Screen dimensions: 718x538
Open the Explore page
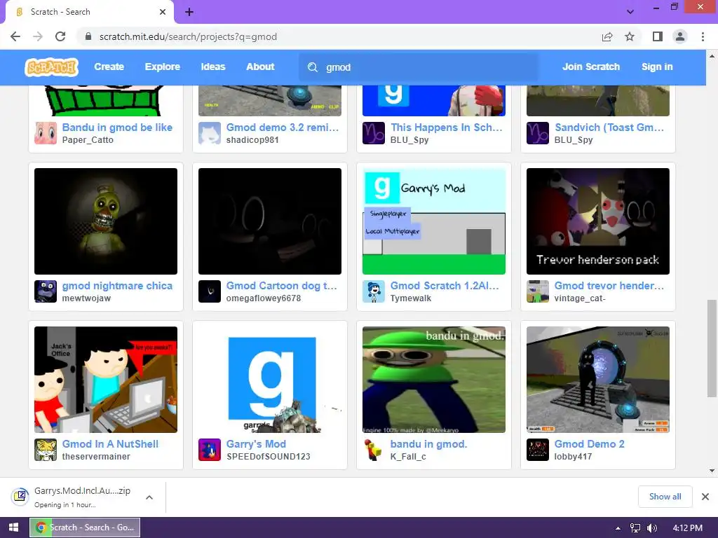click(163, 67)
